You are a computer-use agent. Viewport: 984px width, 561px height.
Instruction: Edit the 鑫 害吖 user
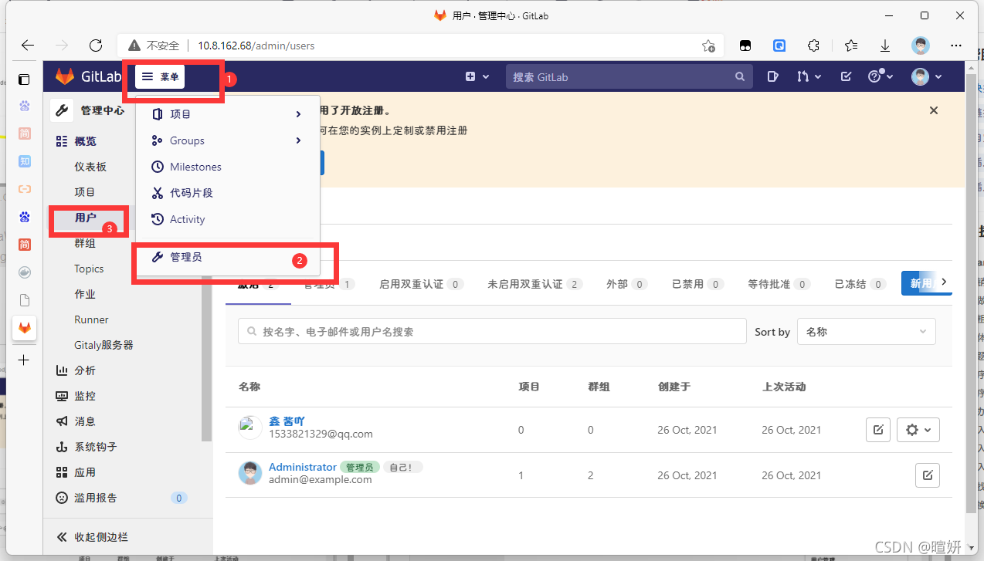(x=878, y=430)
